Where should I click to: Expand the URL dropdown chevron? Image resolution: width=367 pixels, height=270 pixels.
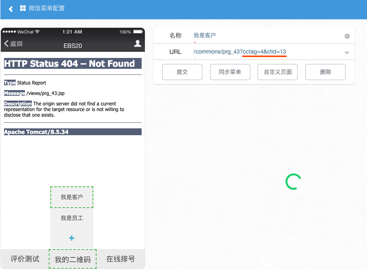click(x=346, y=52)
